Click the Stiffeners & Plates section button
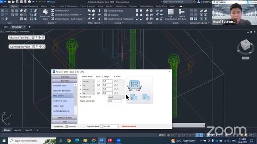This screenshot has width=257, height=144. [65, 118]
